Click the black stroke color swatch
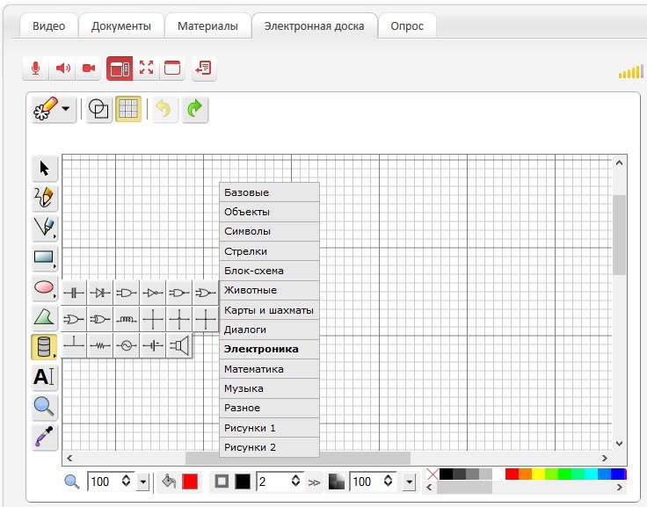647x507 pixels. tap(243, 482)
